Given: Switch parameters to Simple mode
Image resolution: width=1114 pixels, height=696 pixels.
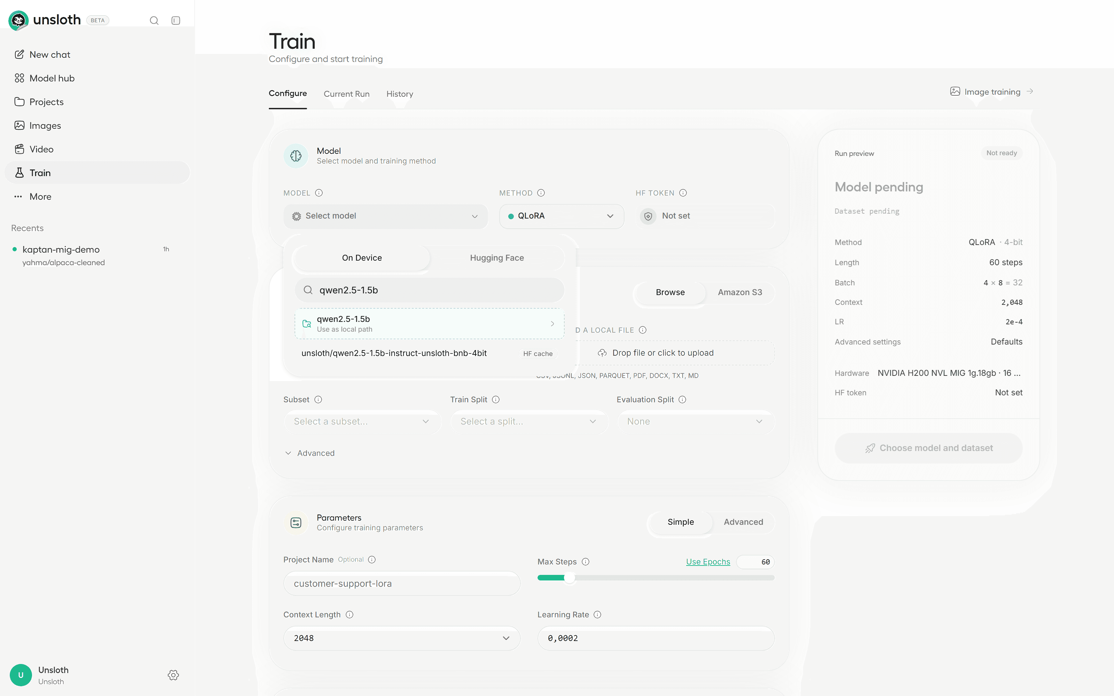Looking at the screenshot, I should (x=680, y=522).
